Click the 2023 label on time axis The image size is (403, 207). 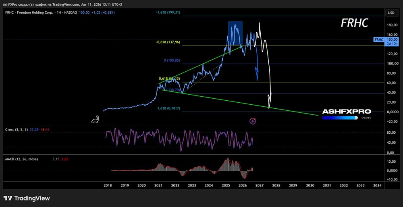[192, 185]
